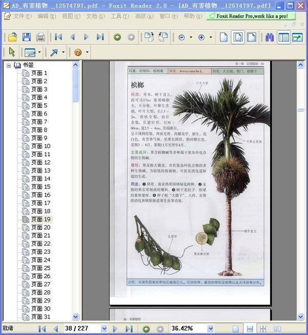Save the document with the floppy disk icon

26,37
